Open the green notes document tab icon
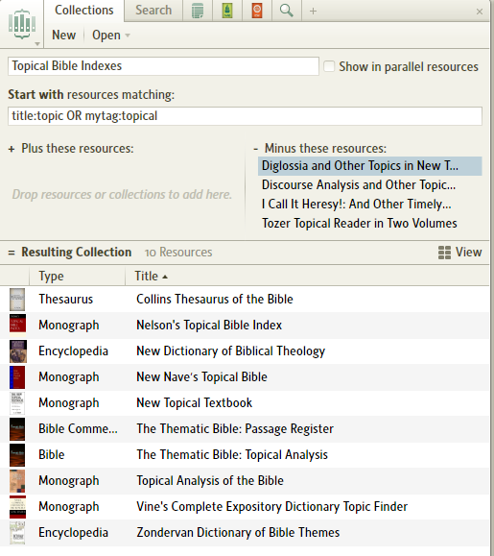The height and width of the screenshot is (556, 494). point(198,11)
